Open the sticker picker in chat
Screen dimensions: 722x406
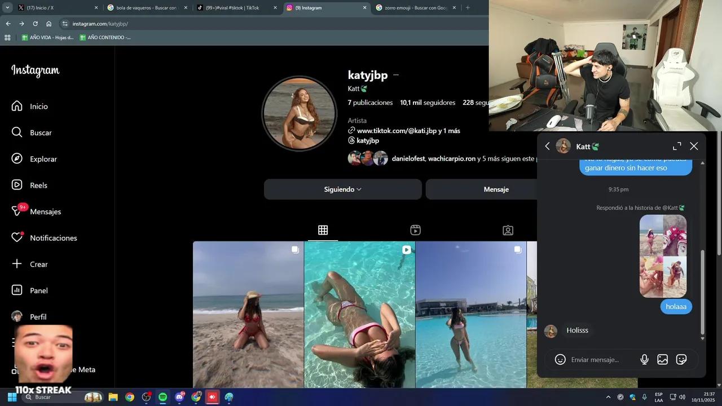click(x=681, y=359)
